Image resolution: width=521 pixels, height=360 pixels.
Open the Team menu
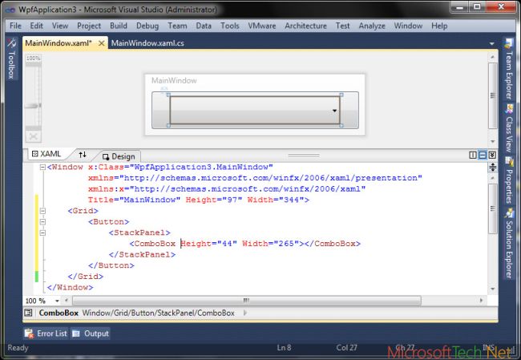177,26
